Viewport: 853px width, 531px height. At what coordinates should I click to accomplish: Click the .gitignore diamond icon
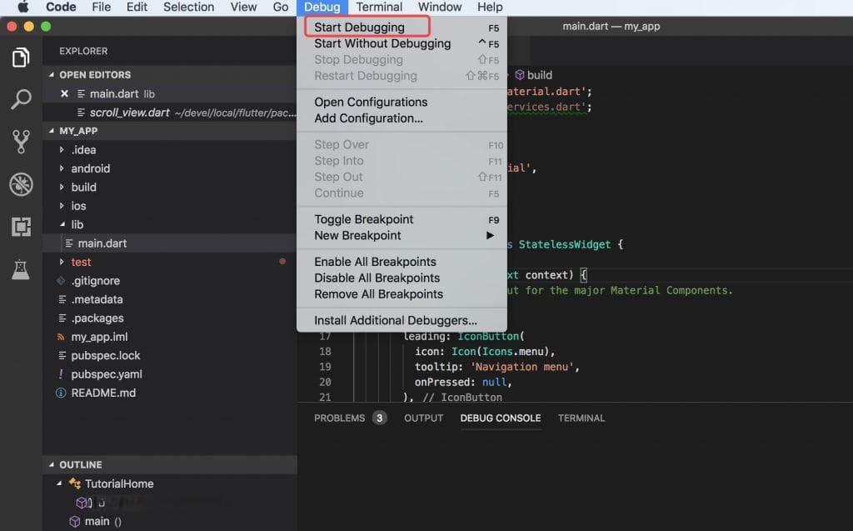[x=61, y=280]
